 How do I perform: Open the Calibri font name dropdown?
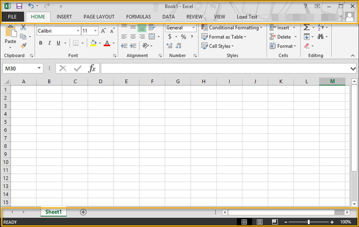coord(78,31)
